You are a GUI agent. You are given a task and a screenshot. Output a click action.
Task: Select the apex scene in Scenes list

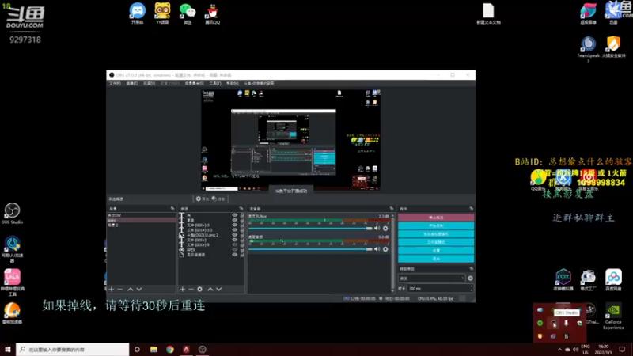pos(141,221)
